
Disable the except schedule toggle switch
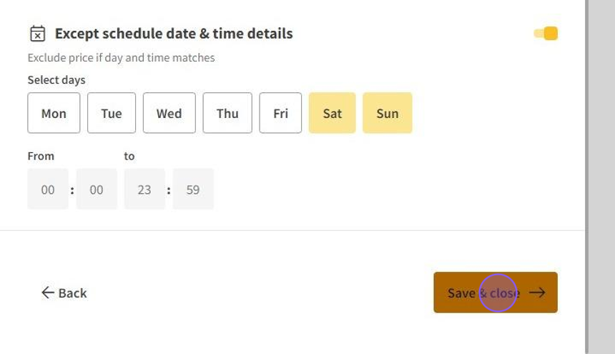click(546, 34)
